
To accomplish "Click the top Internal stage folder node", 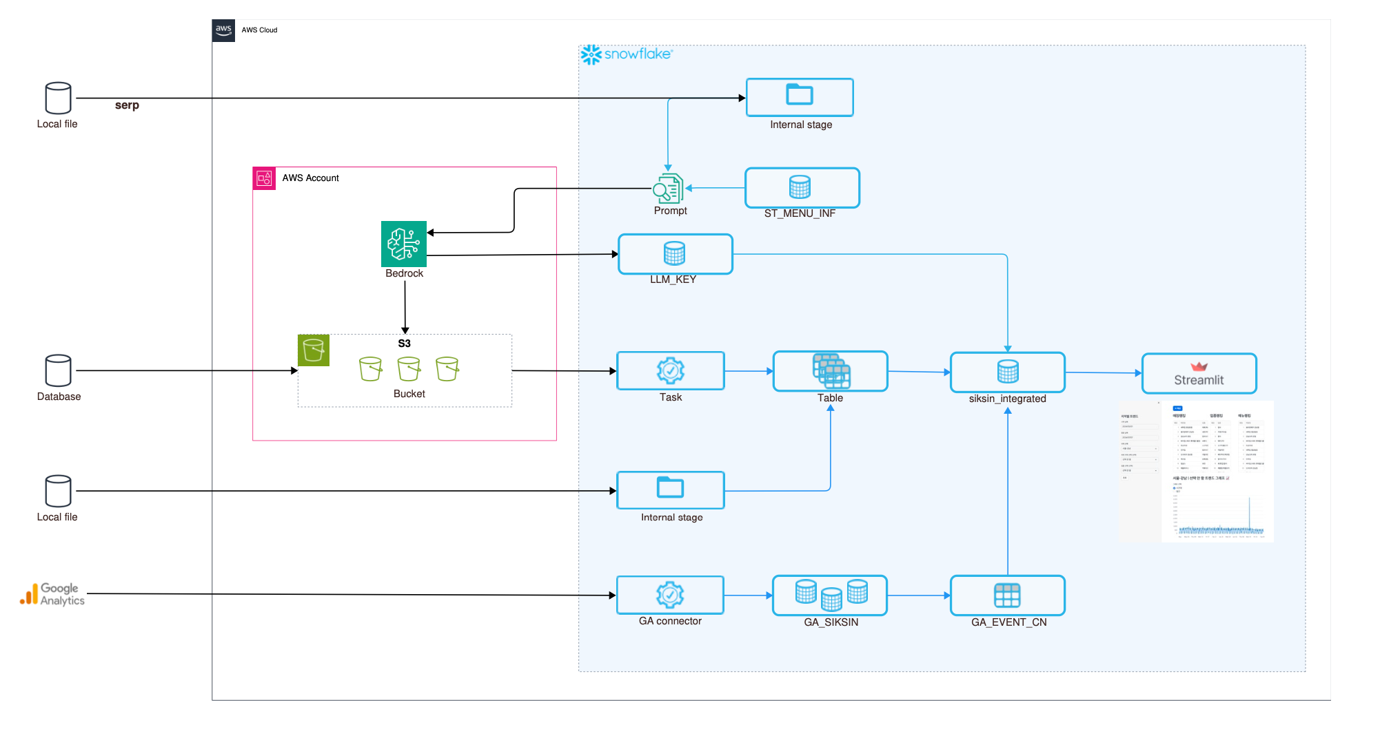I will pyautogui.click(x=800, y=97).
